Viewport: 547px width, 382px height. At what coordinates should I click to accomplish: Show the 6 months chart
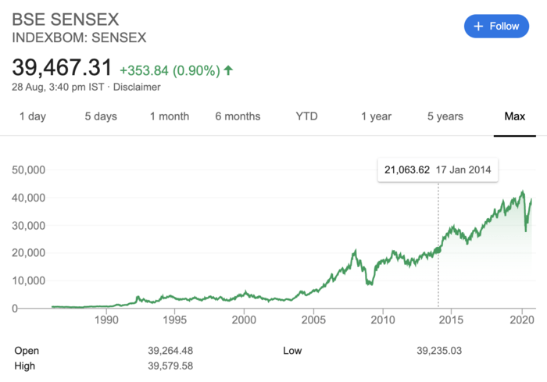point(238,116)
